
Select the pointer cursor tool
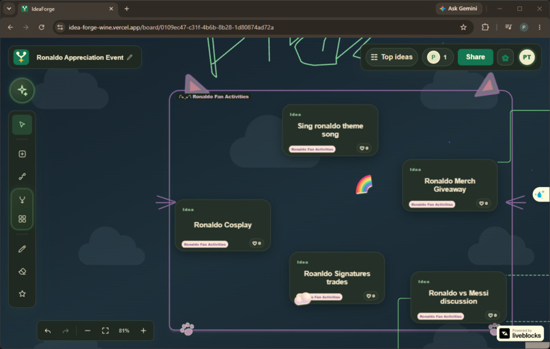pos(22,124)
